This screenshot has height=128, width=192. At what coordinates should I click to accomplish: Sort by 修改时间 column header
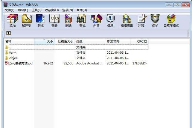118,41
